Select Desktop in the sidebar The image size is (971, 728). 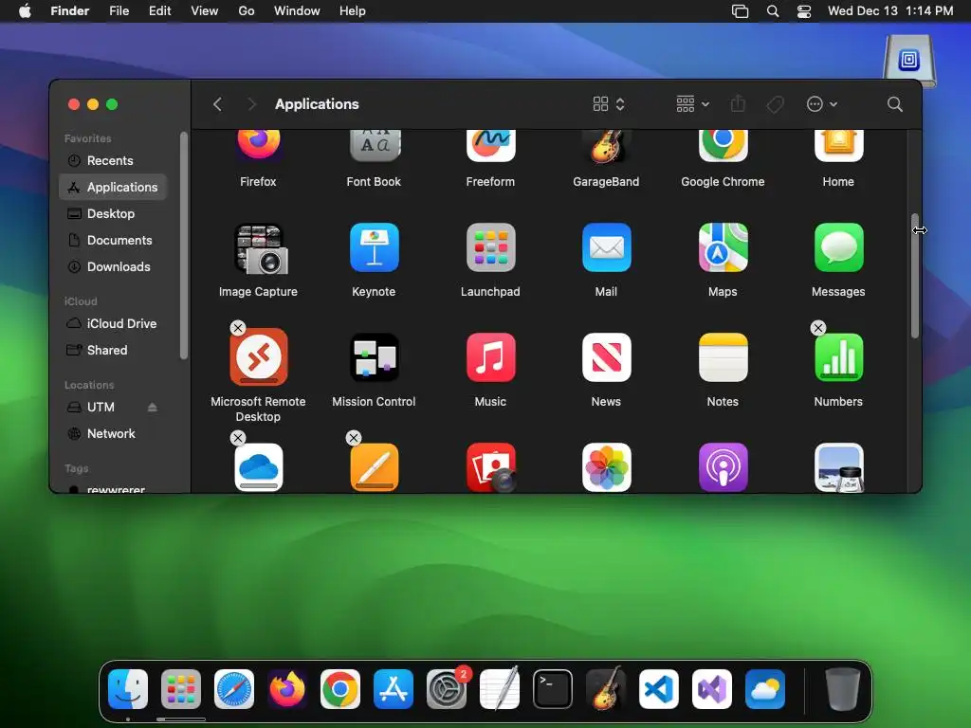point(113,213)
